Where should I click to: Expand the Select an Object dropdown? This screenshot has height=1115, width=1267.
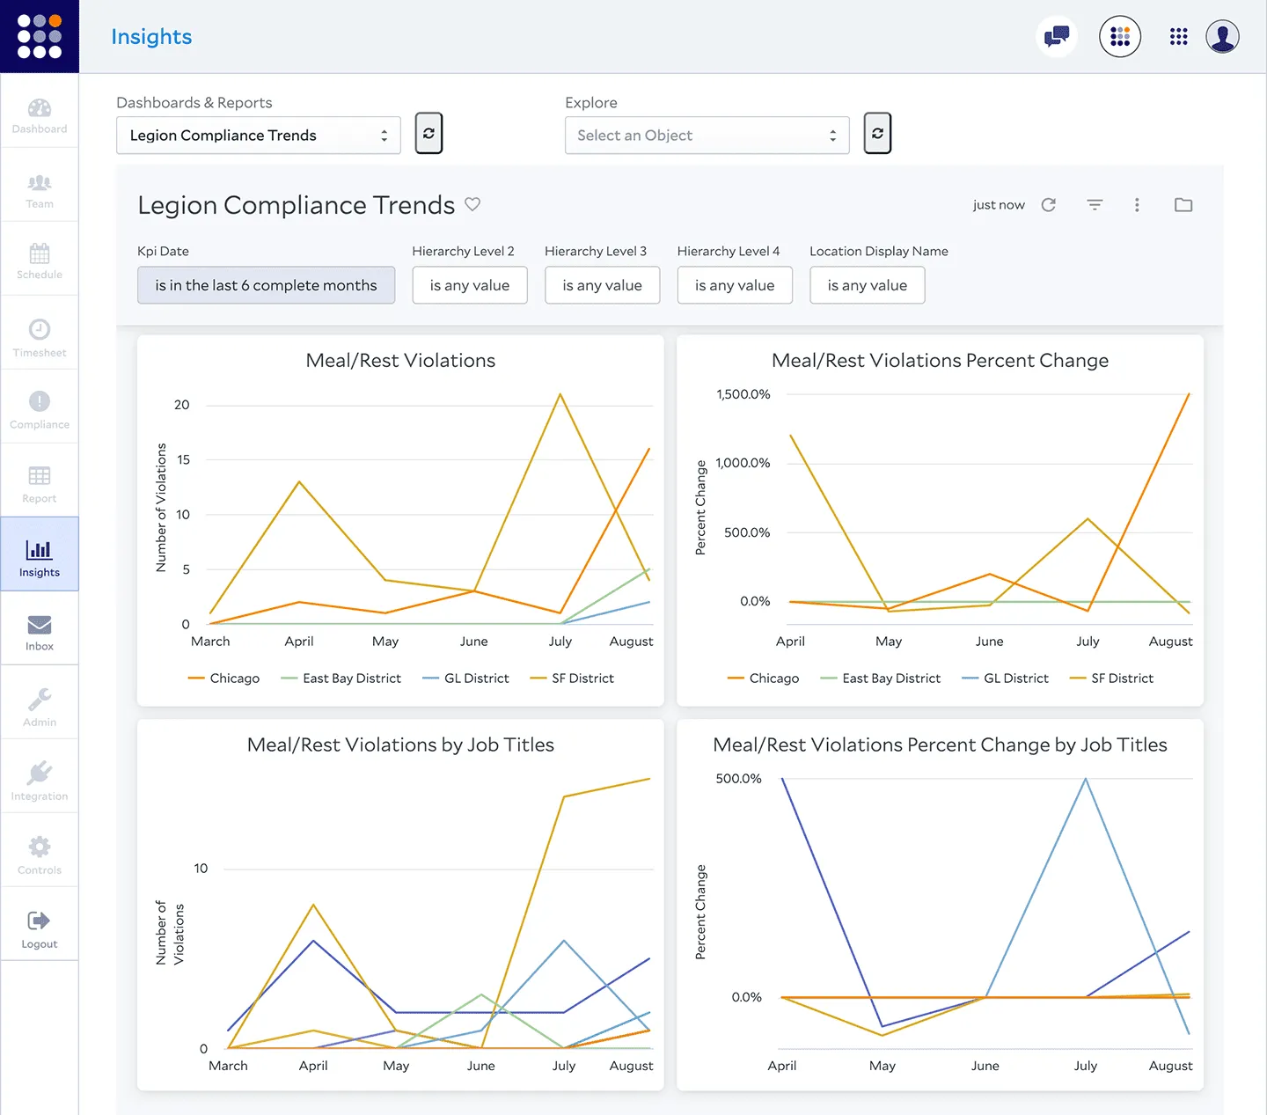click(x=707, y=136)
